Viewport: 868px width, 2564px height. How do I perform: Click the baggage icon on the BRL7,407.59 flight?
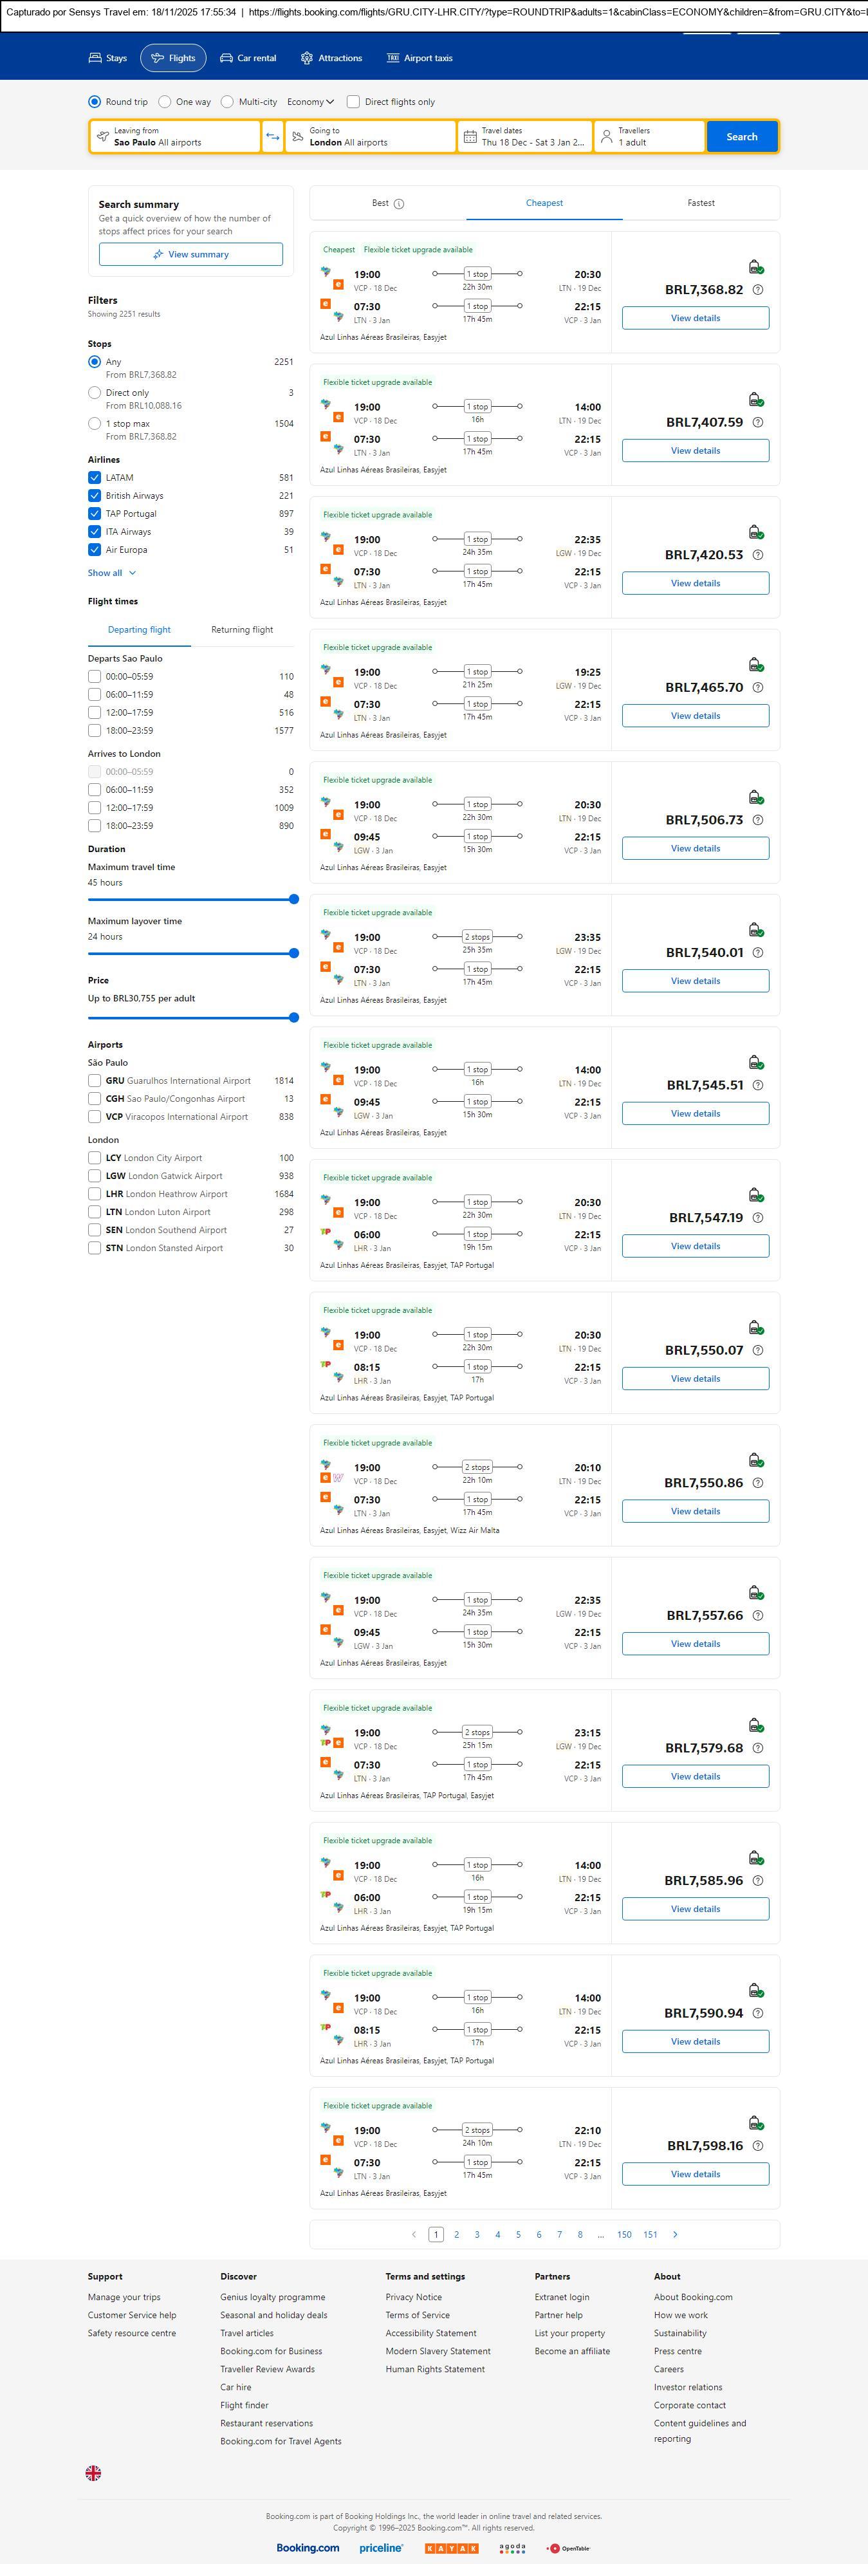pos(755,399)
